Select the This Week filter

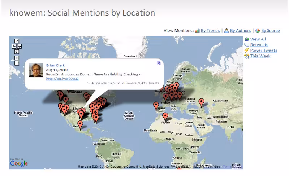pyautogui.click(x=260, y=56)
